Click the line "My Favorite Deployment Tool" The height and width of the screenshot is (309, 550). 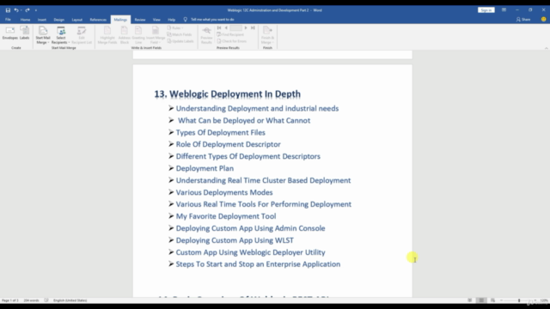(x=226, y=216)
